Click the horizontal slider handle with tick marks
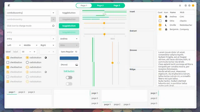The width and height of the screenshot is (200, 112). click(x=104, y=34)
